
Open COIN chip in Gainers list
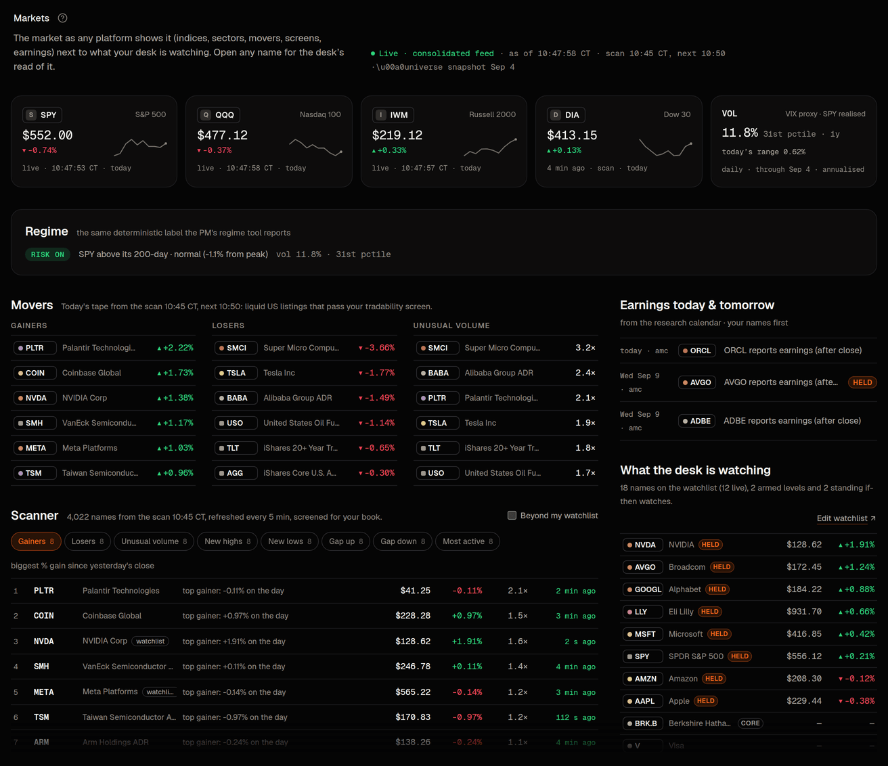coord(35,373)
